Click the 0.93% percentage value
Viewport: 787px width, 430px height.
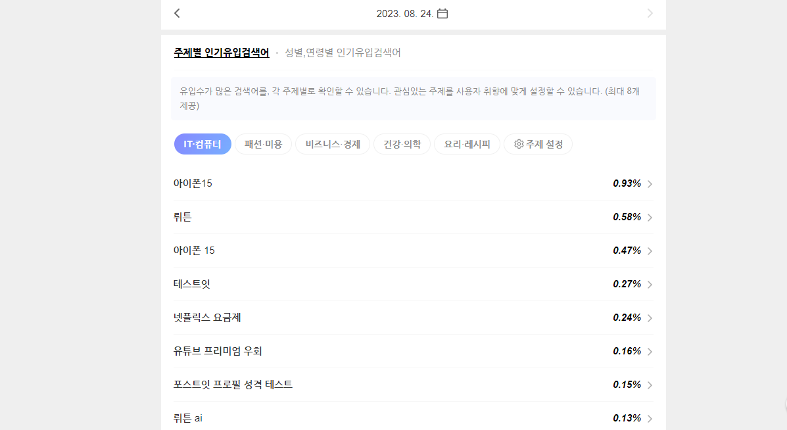point(627,183)
